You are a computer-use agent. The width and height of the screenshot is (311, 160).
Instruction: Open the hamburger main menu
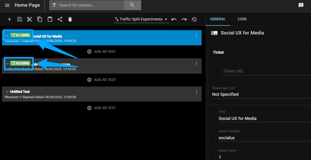7,5
